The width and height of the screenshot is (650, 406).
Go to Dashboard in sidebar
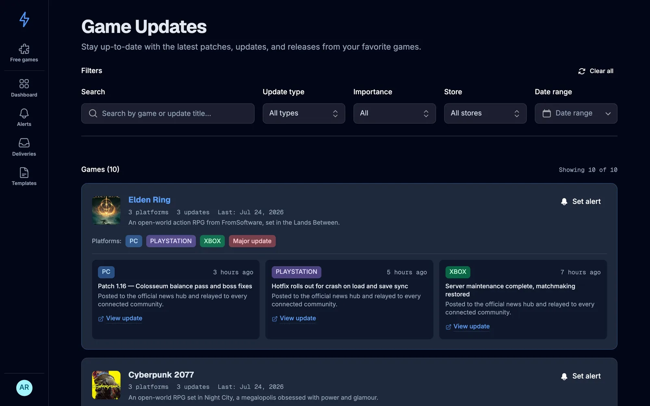tap(24, 88)
